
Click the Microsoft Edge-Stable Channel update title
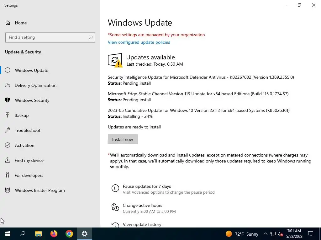coord(198,94)
